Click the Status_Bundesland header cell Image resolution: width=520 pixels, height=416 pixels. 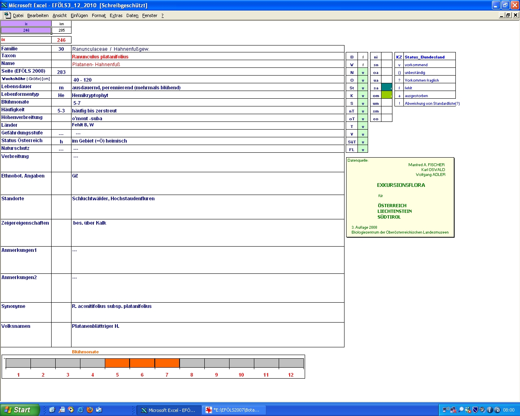[x=429, y=57]
